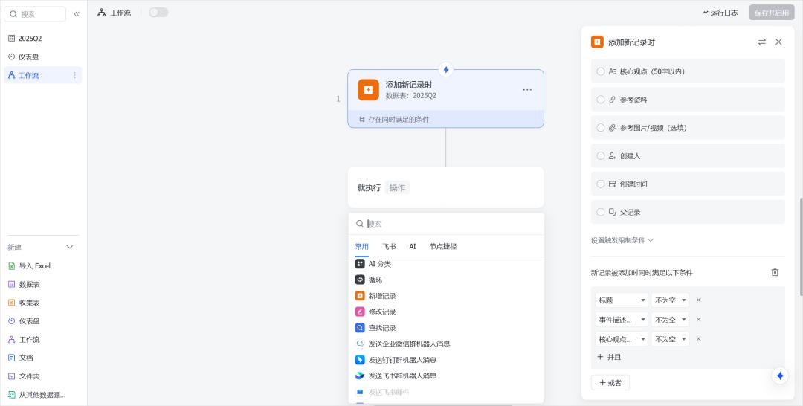Click 保存并启用 button
803x406 pixels.
click(x=772, y=13)
